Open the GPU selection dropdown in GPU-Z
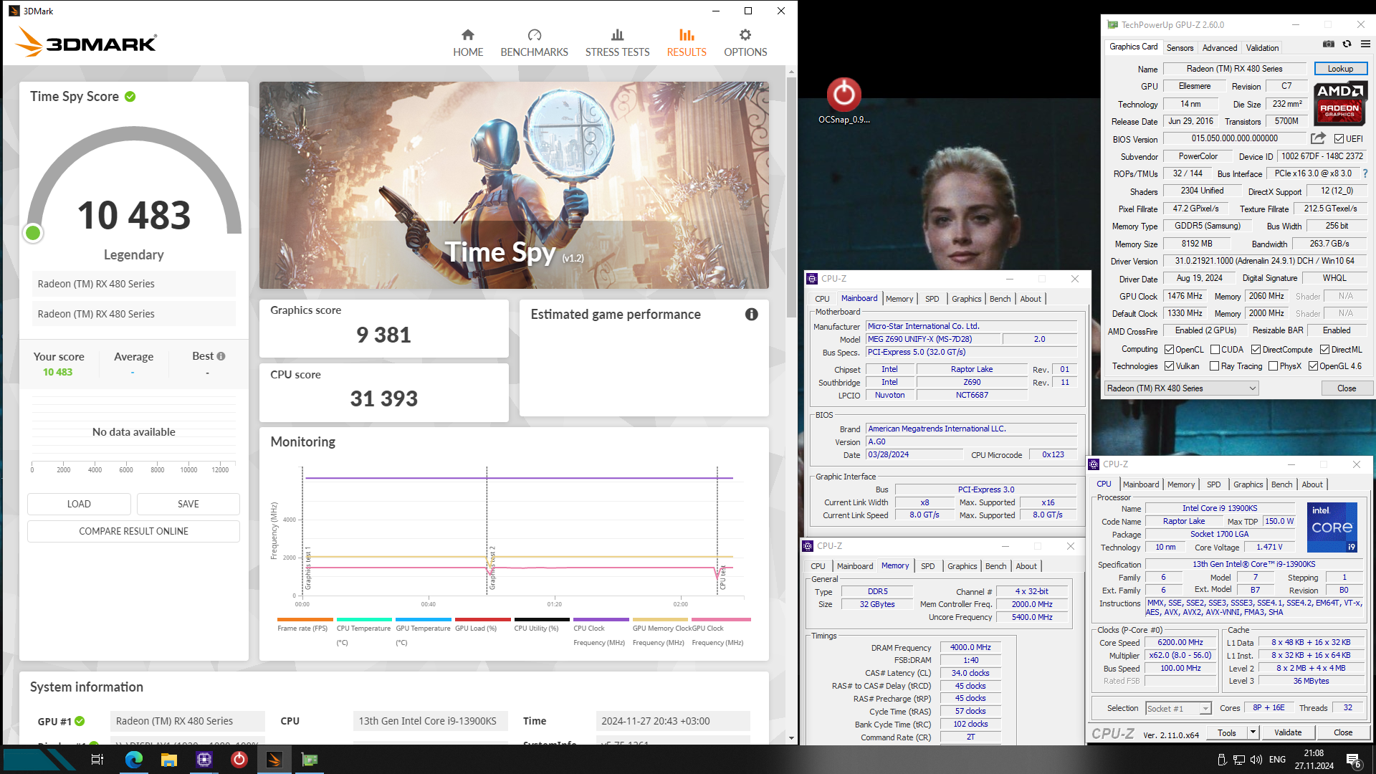 point(1182,388)
